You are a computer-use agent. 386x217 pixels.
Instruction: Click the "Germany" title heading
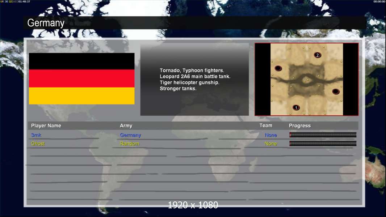46,23
